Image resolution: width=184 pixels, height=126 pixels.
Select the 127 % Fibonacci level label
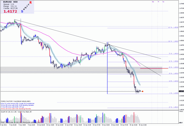coord(173,27)
